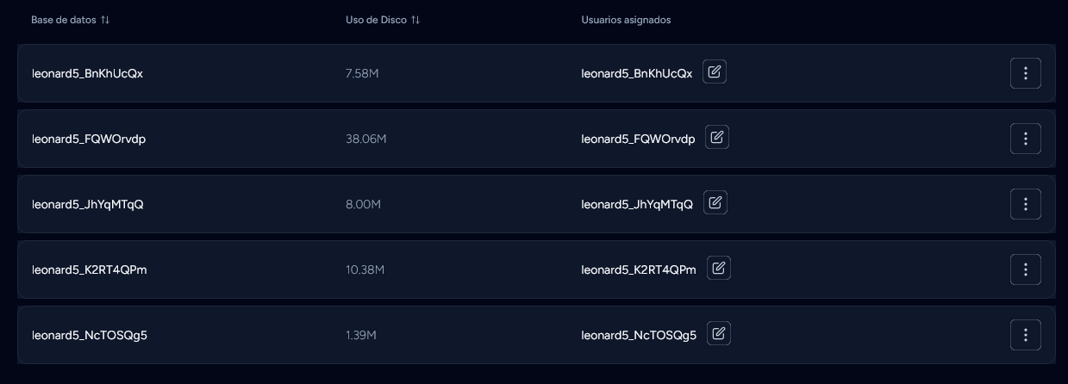
Task: Click the Uso de Disco column header
Action: [376, 20]
